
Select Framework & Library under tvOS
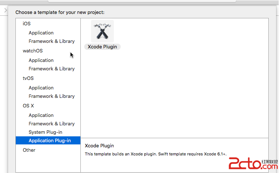click(52, 96)
